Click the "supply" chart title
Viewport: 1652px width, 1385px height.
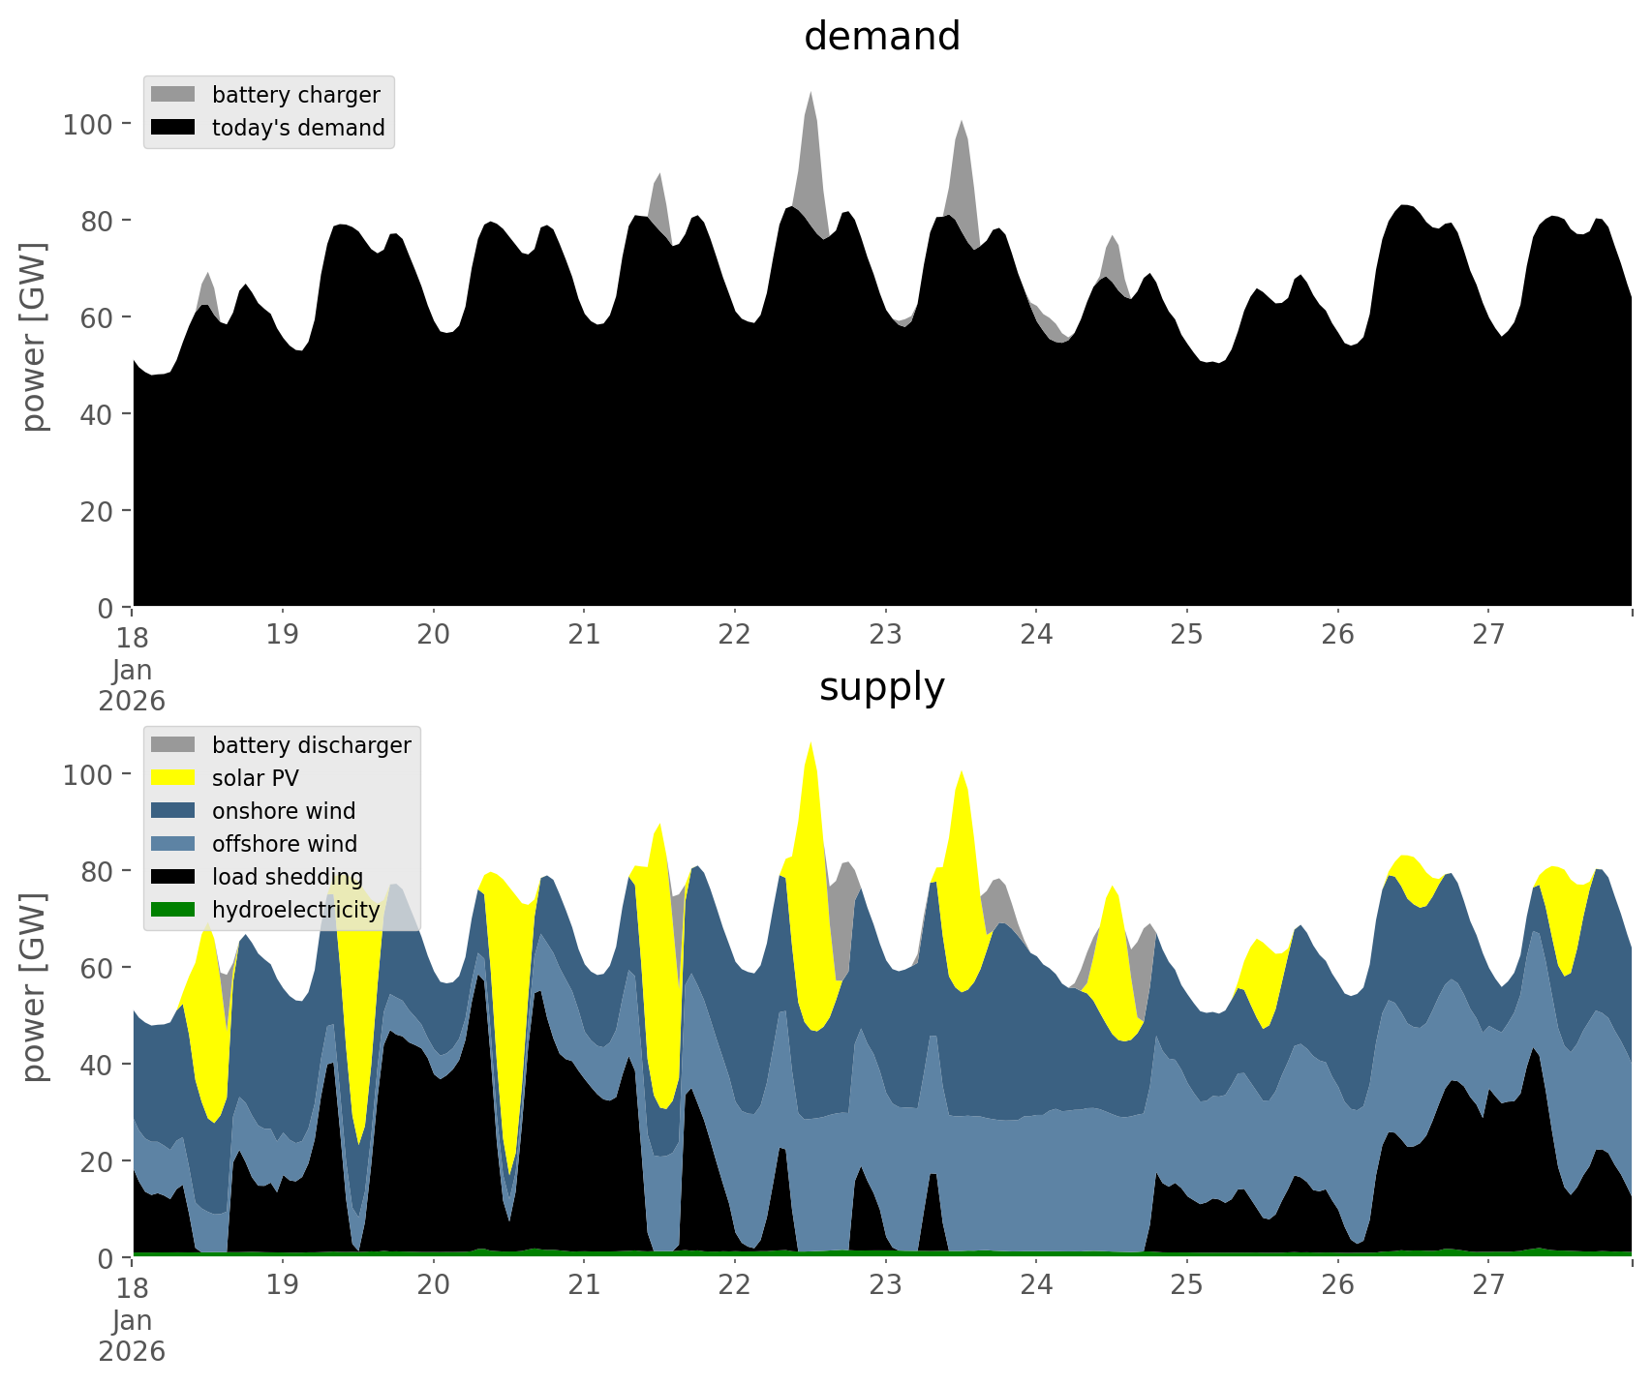point(881,687)
